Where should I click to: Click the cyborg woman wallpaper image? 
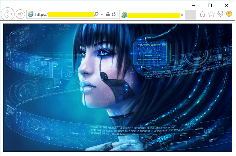[118, 88]
